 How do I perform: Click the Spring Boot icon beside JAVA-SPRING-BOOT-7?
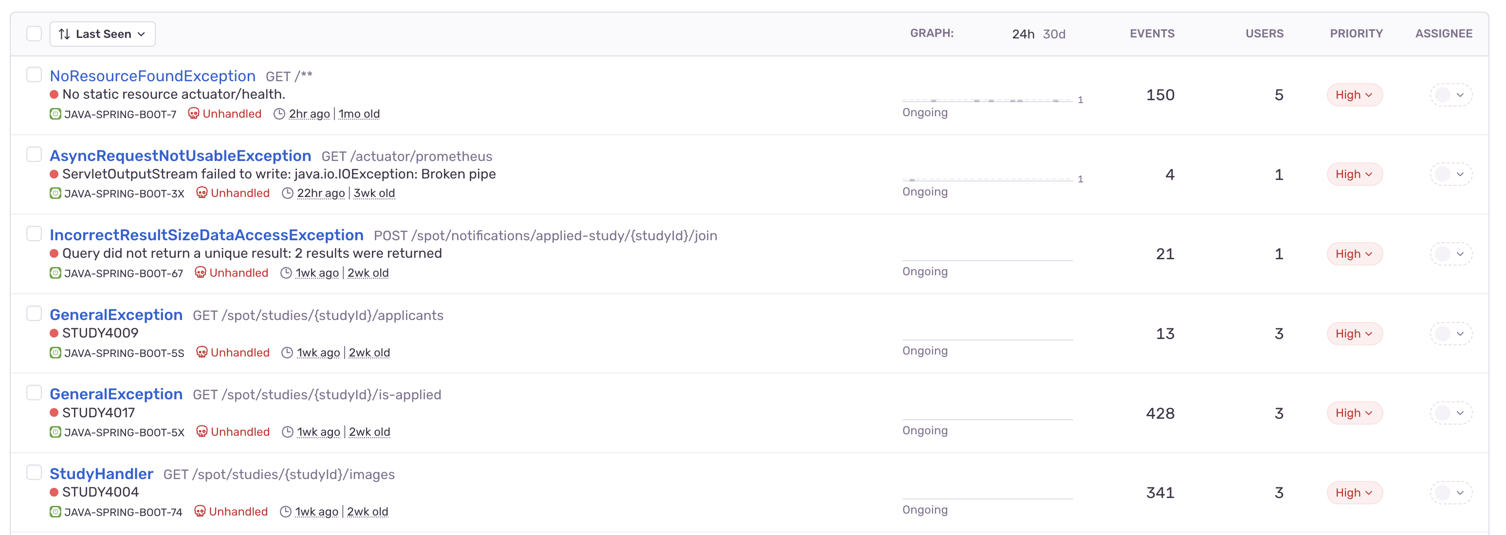tap(55, 114)
